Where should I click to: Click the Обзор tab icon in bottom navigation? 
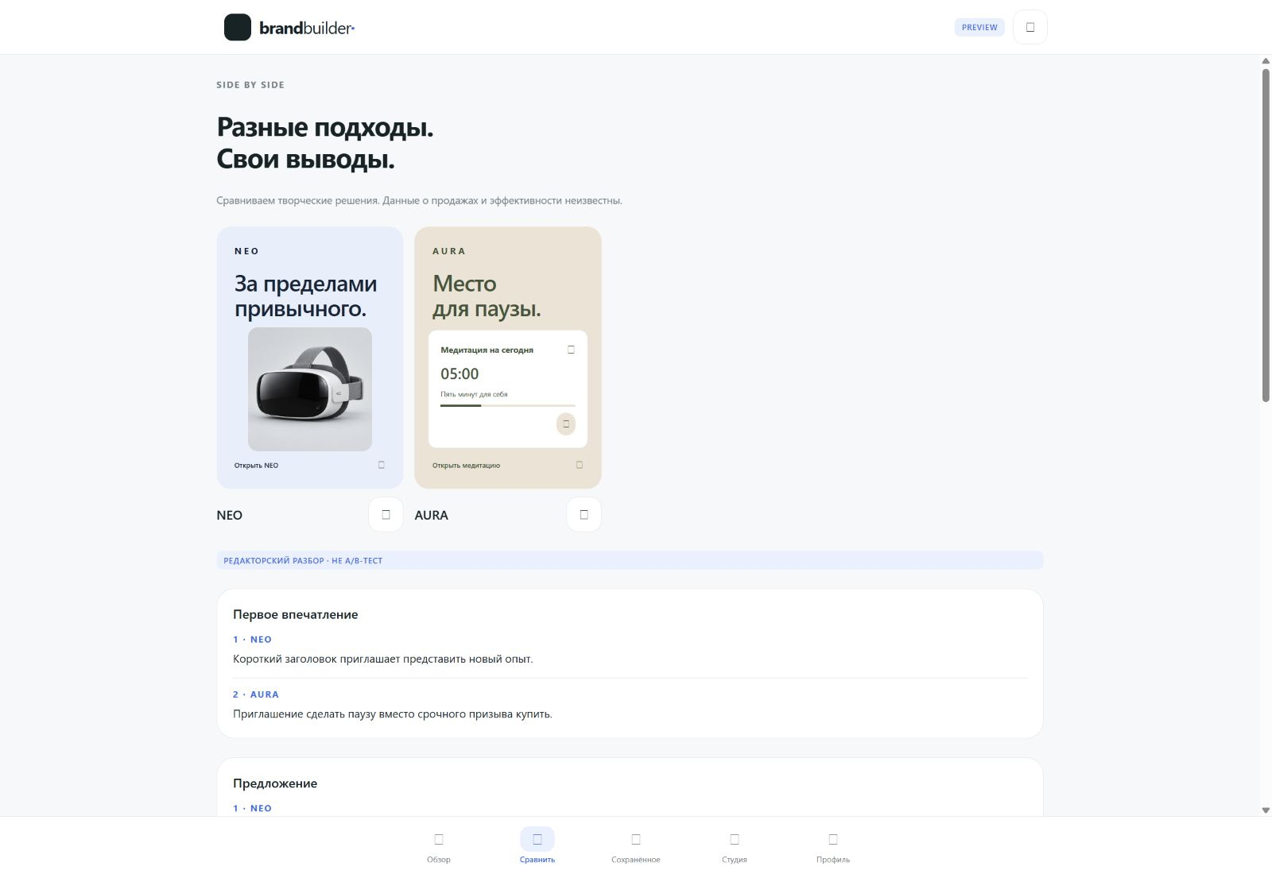[439, 839]
